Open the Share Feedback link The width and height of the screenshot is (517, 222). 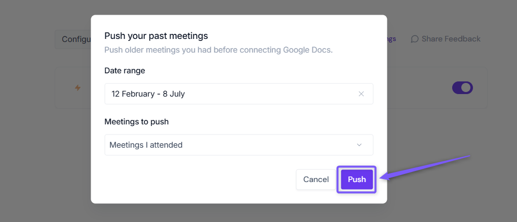446,39
